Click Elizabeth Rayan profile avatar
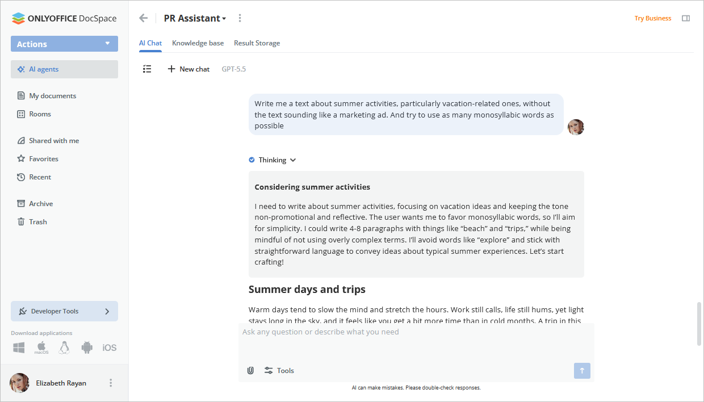This screenshot has height=402, width=704. [20, 383]
